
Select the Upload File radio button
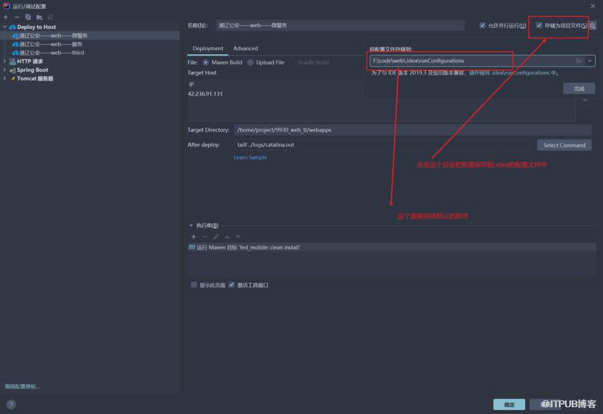[250, 62]
